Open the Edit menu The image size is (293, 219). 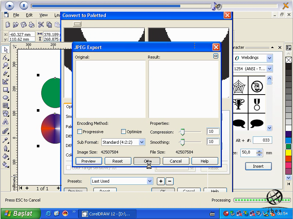29,15
